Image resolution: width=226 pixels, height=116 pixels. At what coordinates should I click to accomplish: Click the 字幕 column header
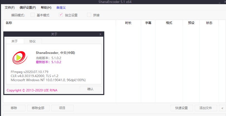tap(148, 23)
